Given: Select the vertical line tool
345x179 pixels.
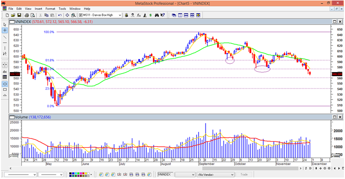Looking at the screenshot, I should click(5, 48).
